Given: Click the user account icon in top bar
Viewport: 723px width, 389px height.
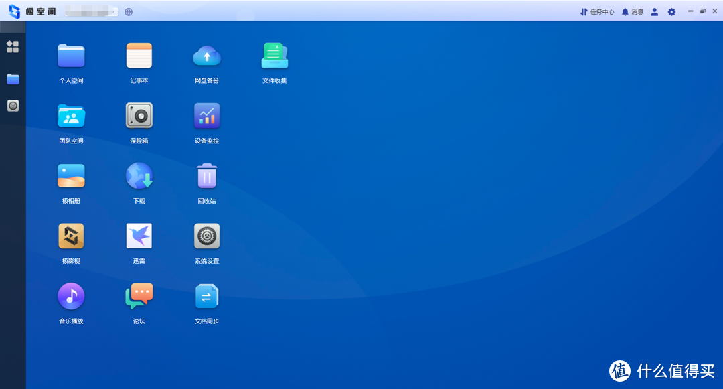Looking at the screenshot, I should (x=655, y=12).
